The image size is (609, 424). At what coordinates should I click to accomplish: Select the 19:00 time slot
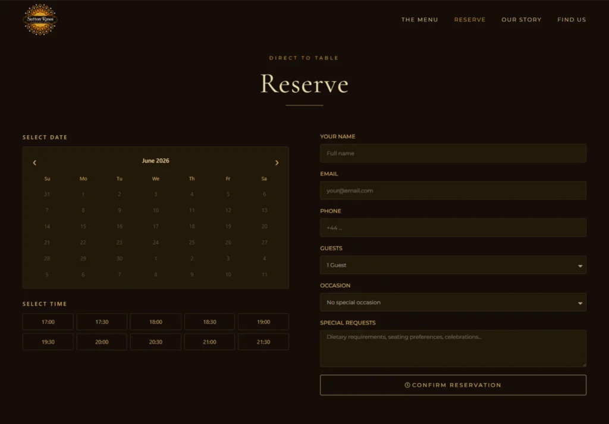263,322
